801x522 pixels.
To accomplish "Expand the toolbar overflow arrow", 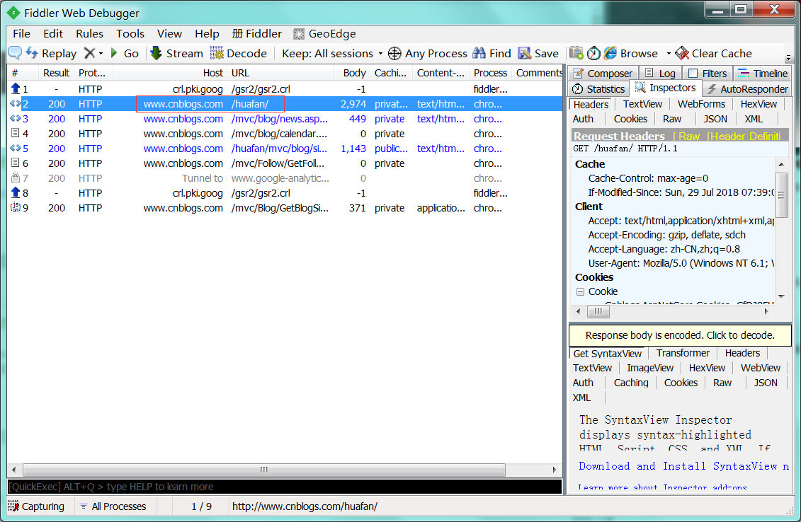I will click(788, 57).
